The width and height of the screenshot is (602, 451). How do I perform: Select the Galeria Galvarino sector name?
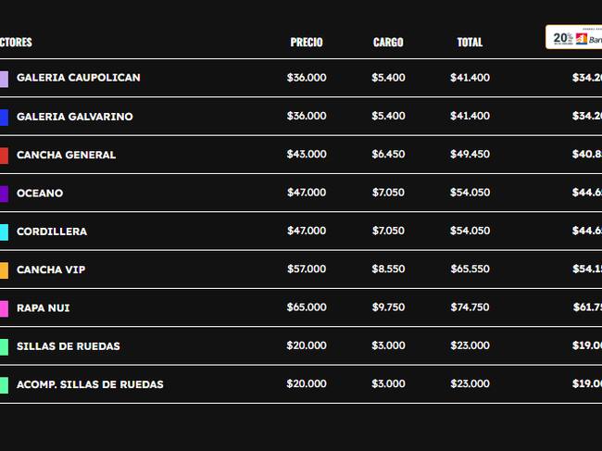[75, 117]
